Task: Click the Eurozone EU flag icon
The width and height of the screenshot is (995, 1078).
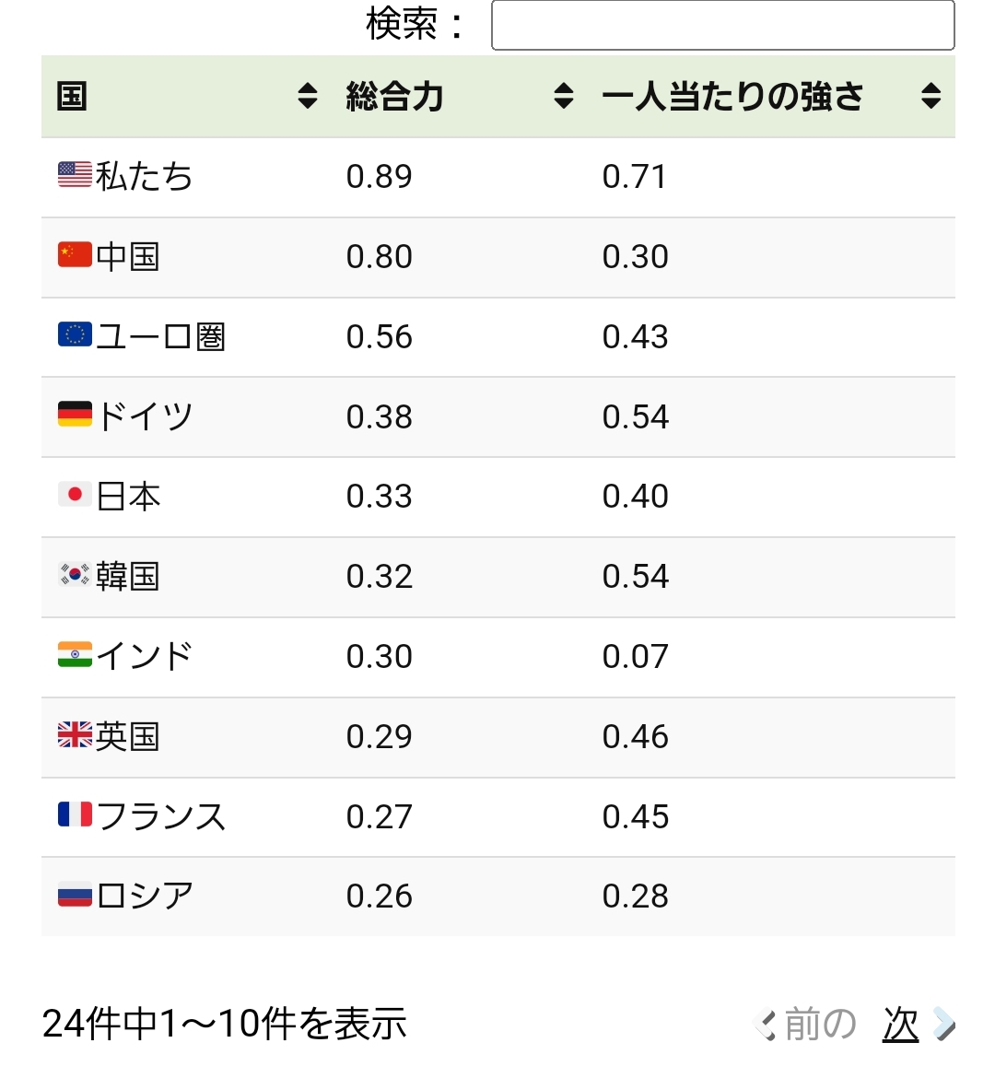Action: (75, 334)
